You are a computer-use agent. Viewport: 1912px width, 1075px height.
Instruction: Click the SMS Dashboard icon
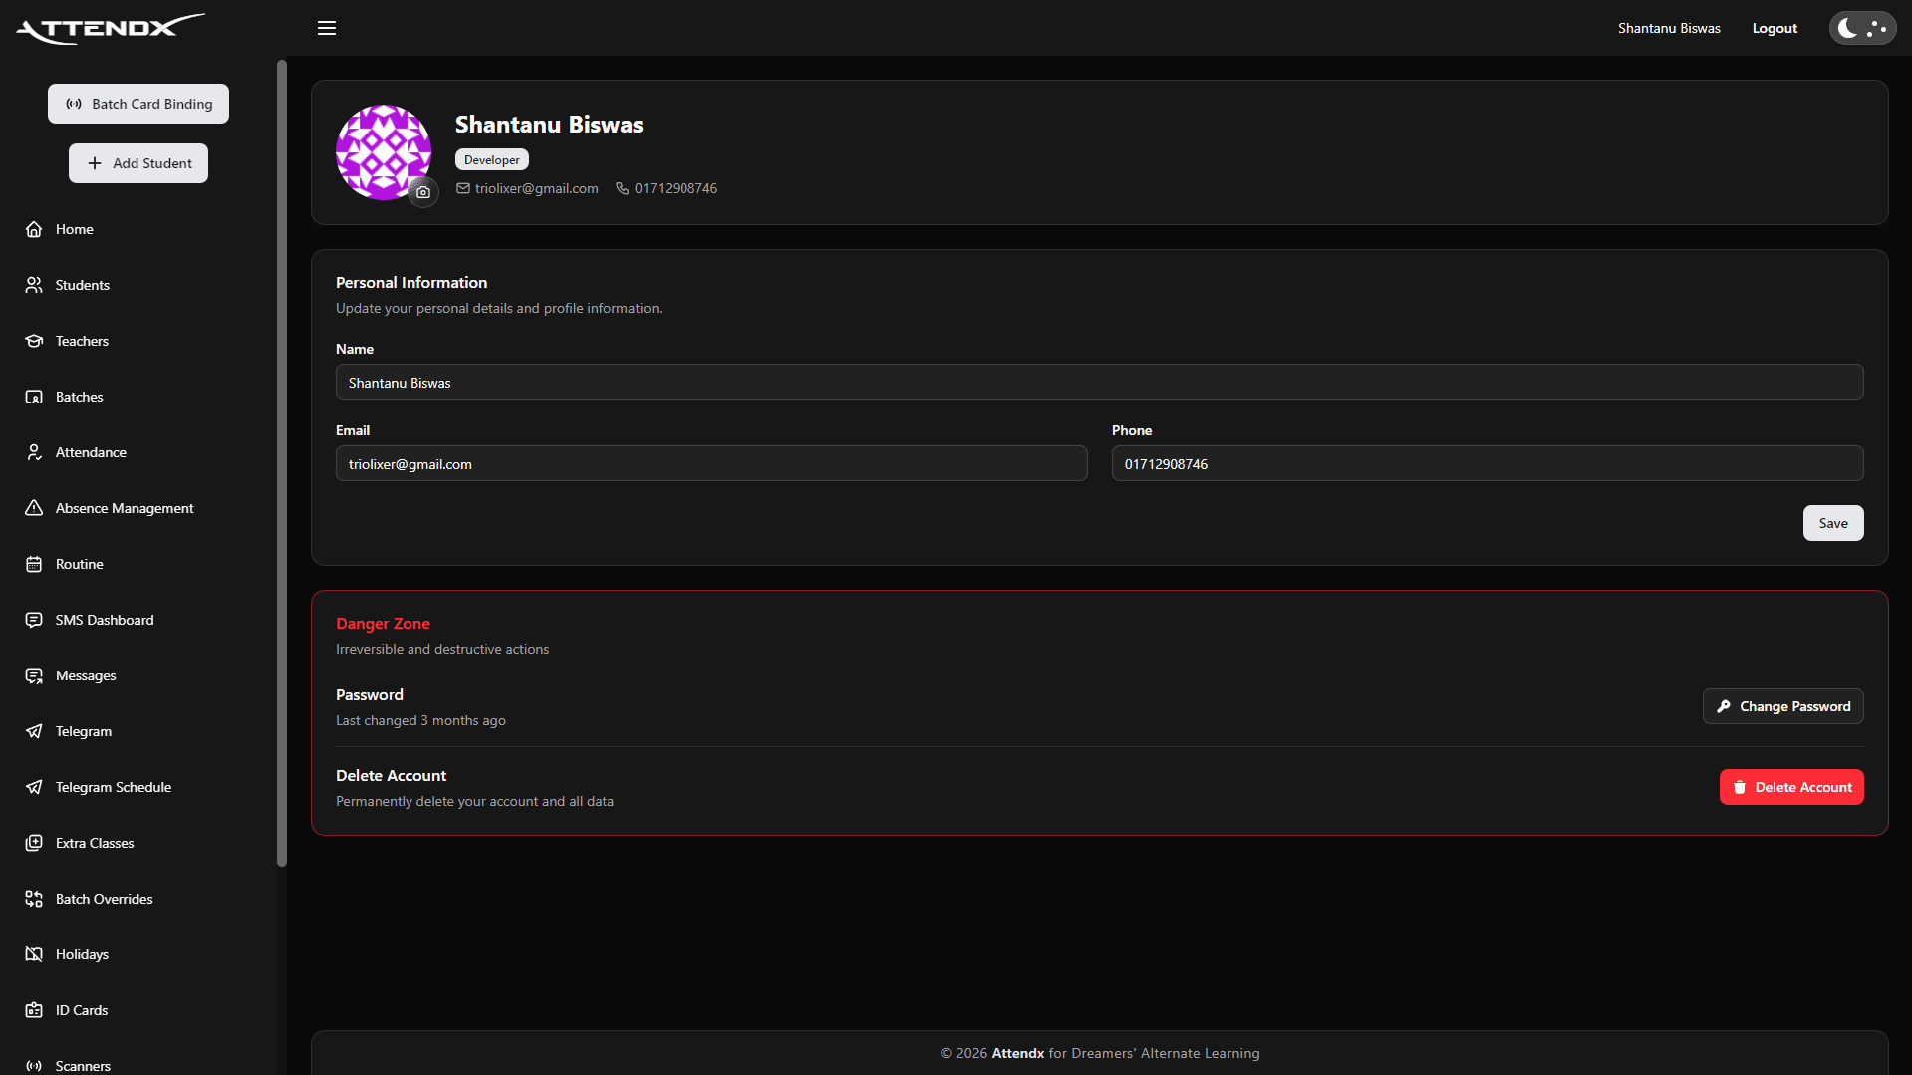[34, 620]
